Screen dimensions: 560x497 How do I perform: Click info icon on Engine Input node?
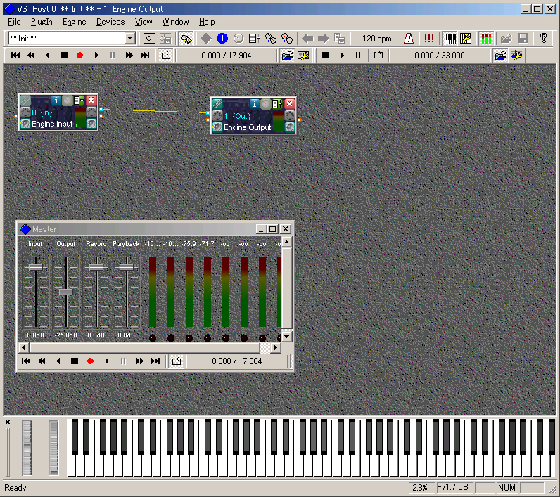(56, 101)
